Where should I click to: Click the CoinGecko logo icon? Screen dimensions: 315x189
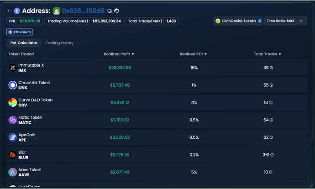coord(218,21)
